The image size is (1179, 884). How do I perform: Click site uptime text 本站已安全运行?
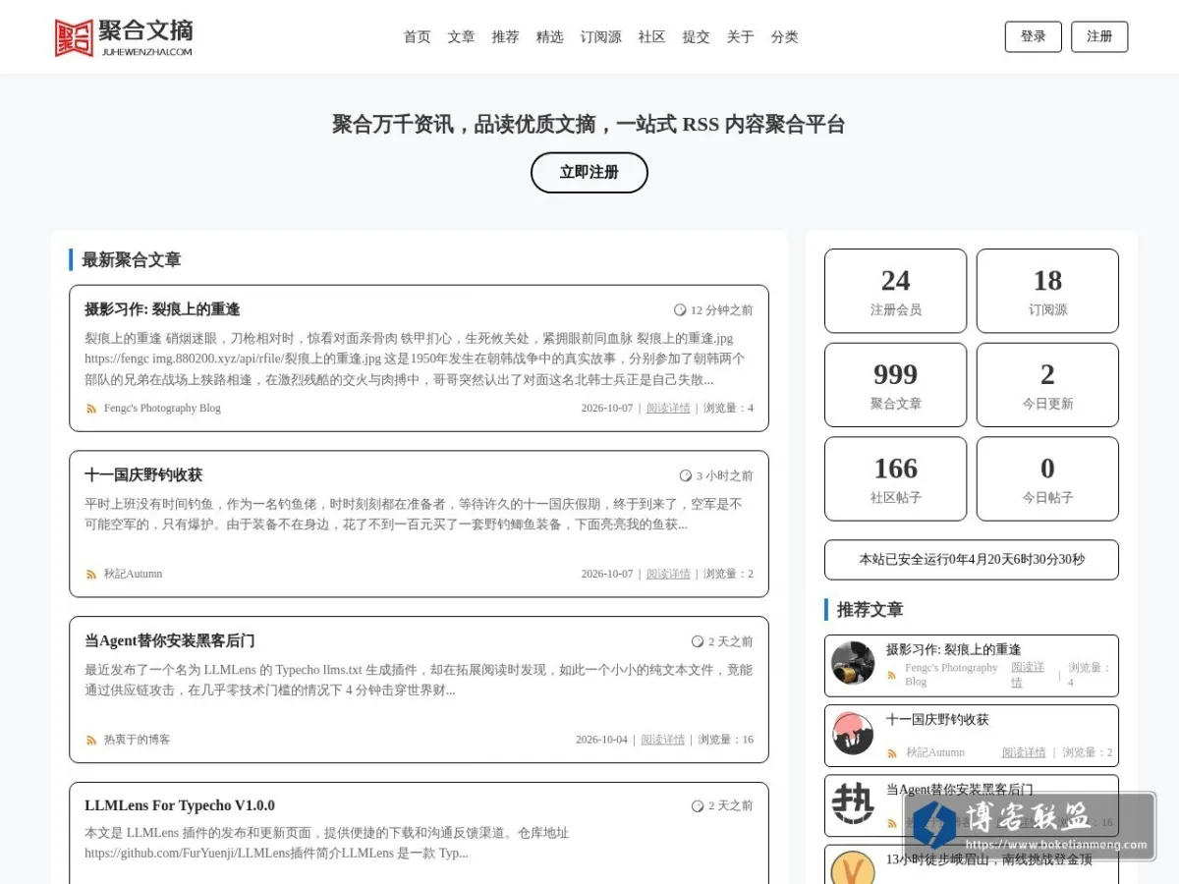click(x=972, y=560)
